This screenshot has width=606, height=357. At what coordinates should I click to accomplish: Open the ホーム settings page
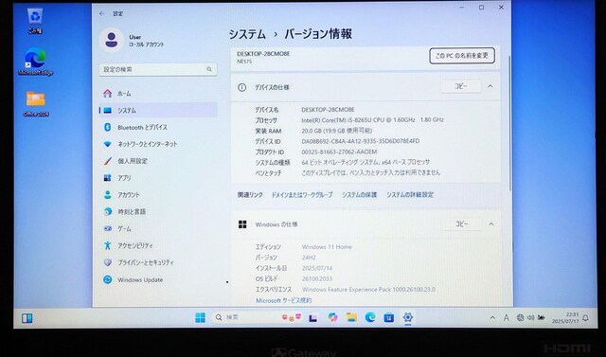pos(158,94)
